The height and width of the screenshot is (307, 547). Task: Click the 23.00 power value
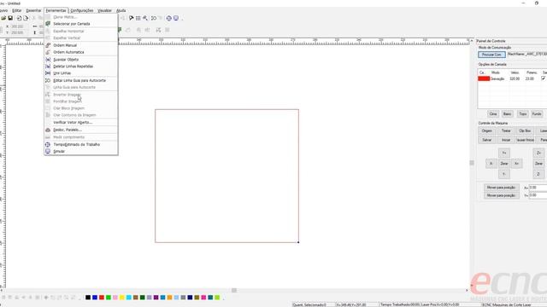point(530,78)
